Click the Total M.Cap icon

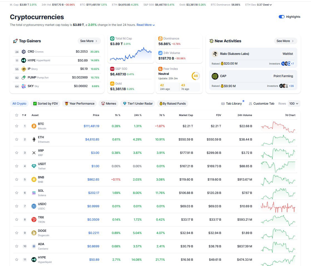tap(112, 38)
